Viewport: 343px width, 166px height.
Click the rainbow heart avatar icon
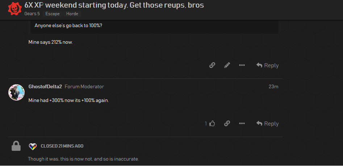33,146
